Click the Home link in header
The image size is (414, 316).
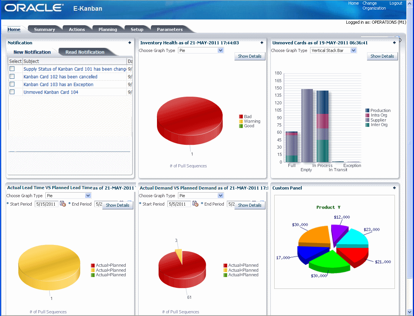(x=353, y=3)
